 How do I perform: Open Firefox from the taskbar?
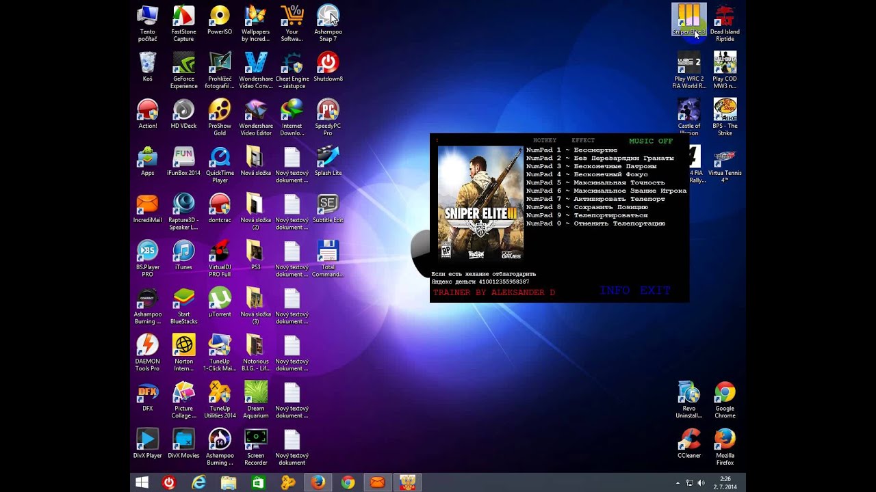318,482
